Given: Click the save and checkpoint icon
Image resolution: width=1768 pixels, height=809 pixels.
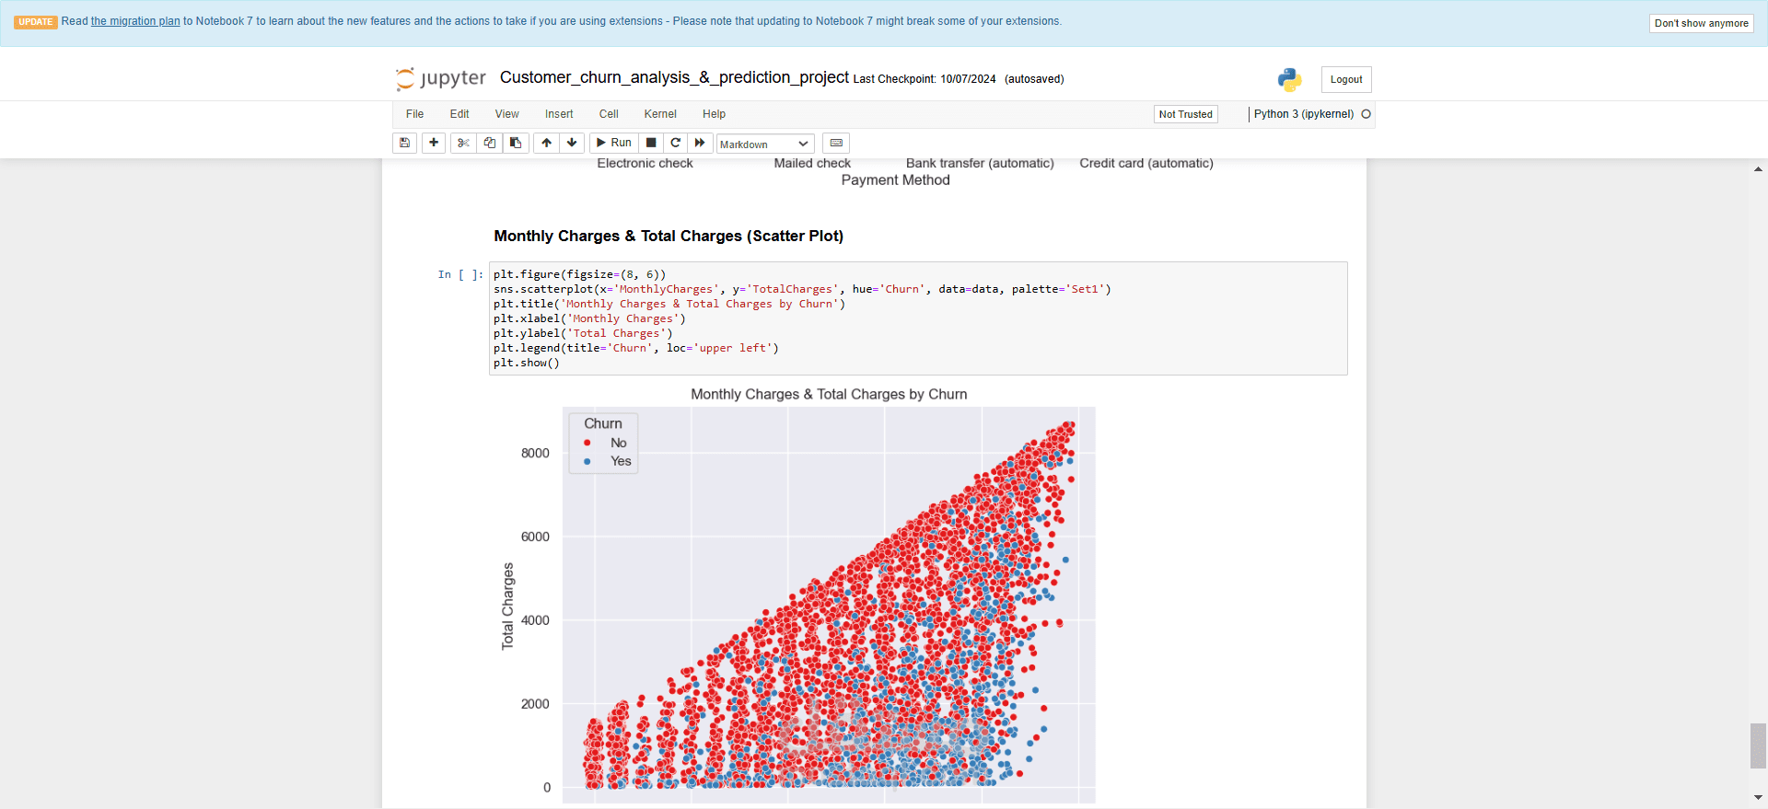Looking at the screenshot, I should [404, 143].
